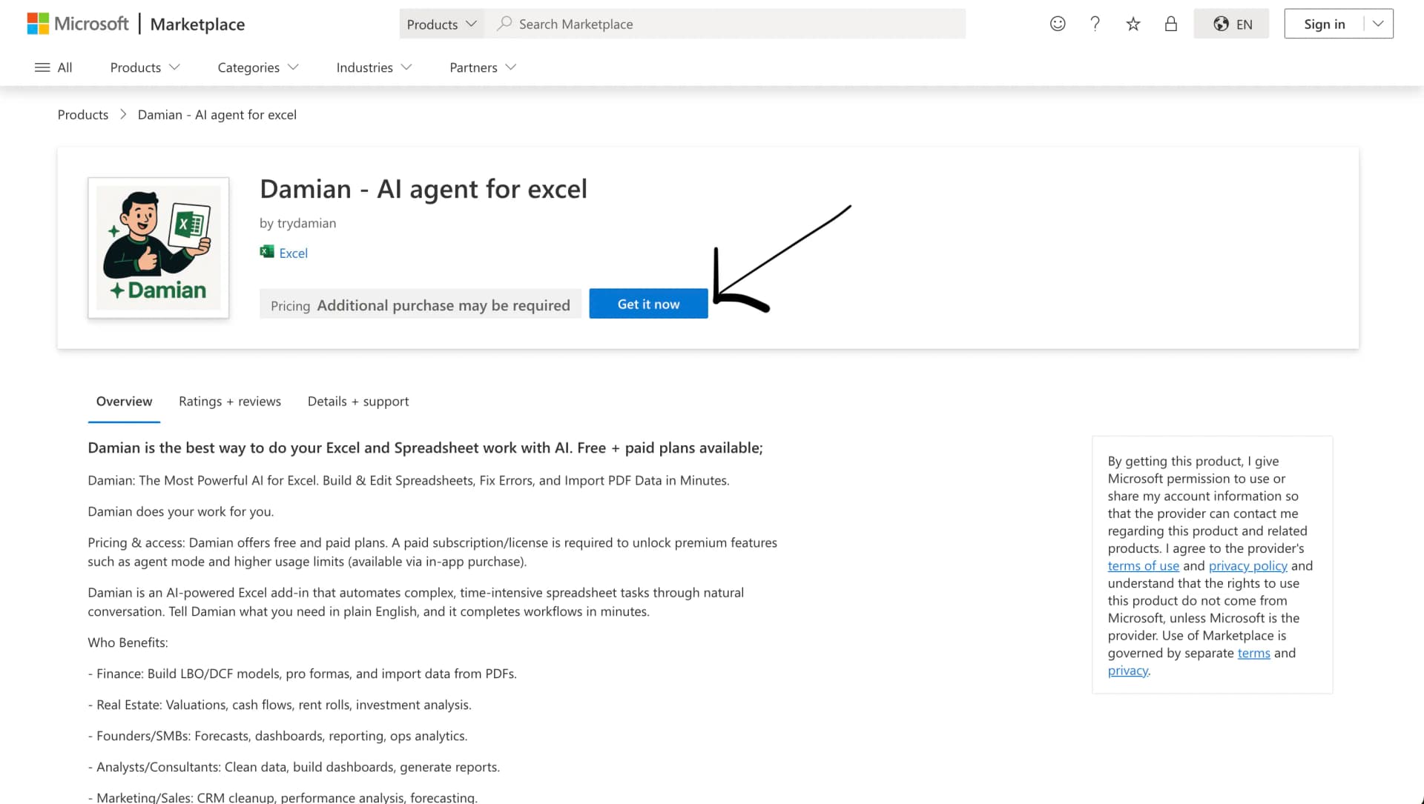Open the Details + support tab
The width and height of the screenshot is (1424, 804).
(357, 401)
